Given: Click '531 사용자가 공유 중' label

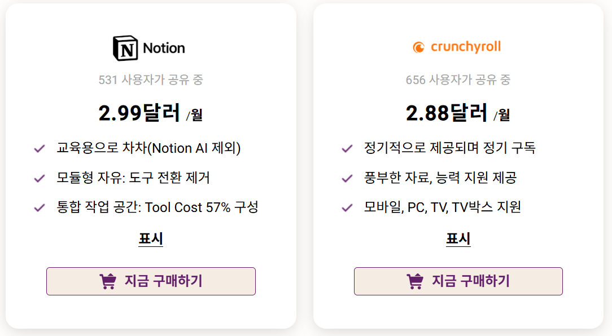Looking at the screenshot, I should point(151,80).
